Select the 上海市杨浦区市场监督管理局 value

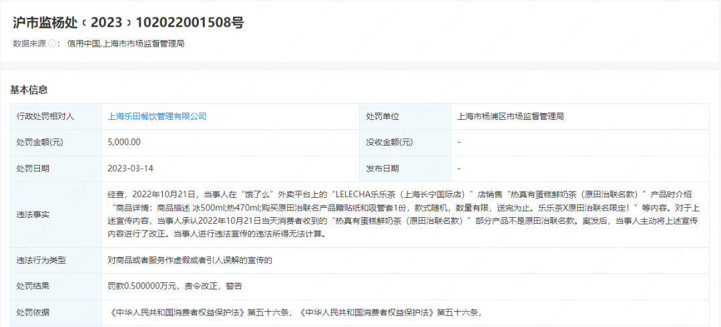pyautogui.click(x=511, y=117)
